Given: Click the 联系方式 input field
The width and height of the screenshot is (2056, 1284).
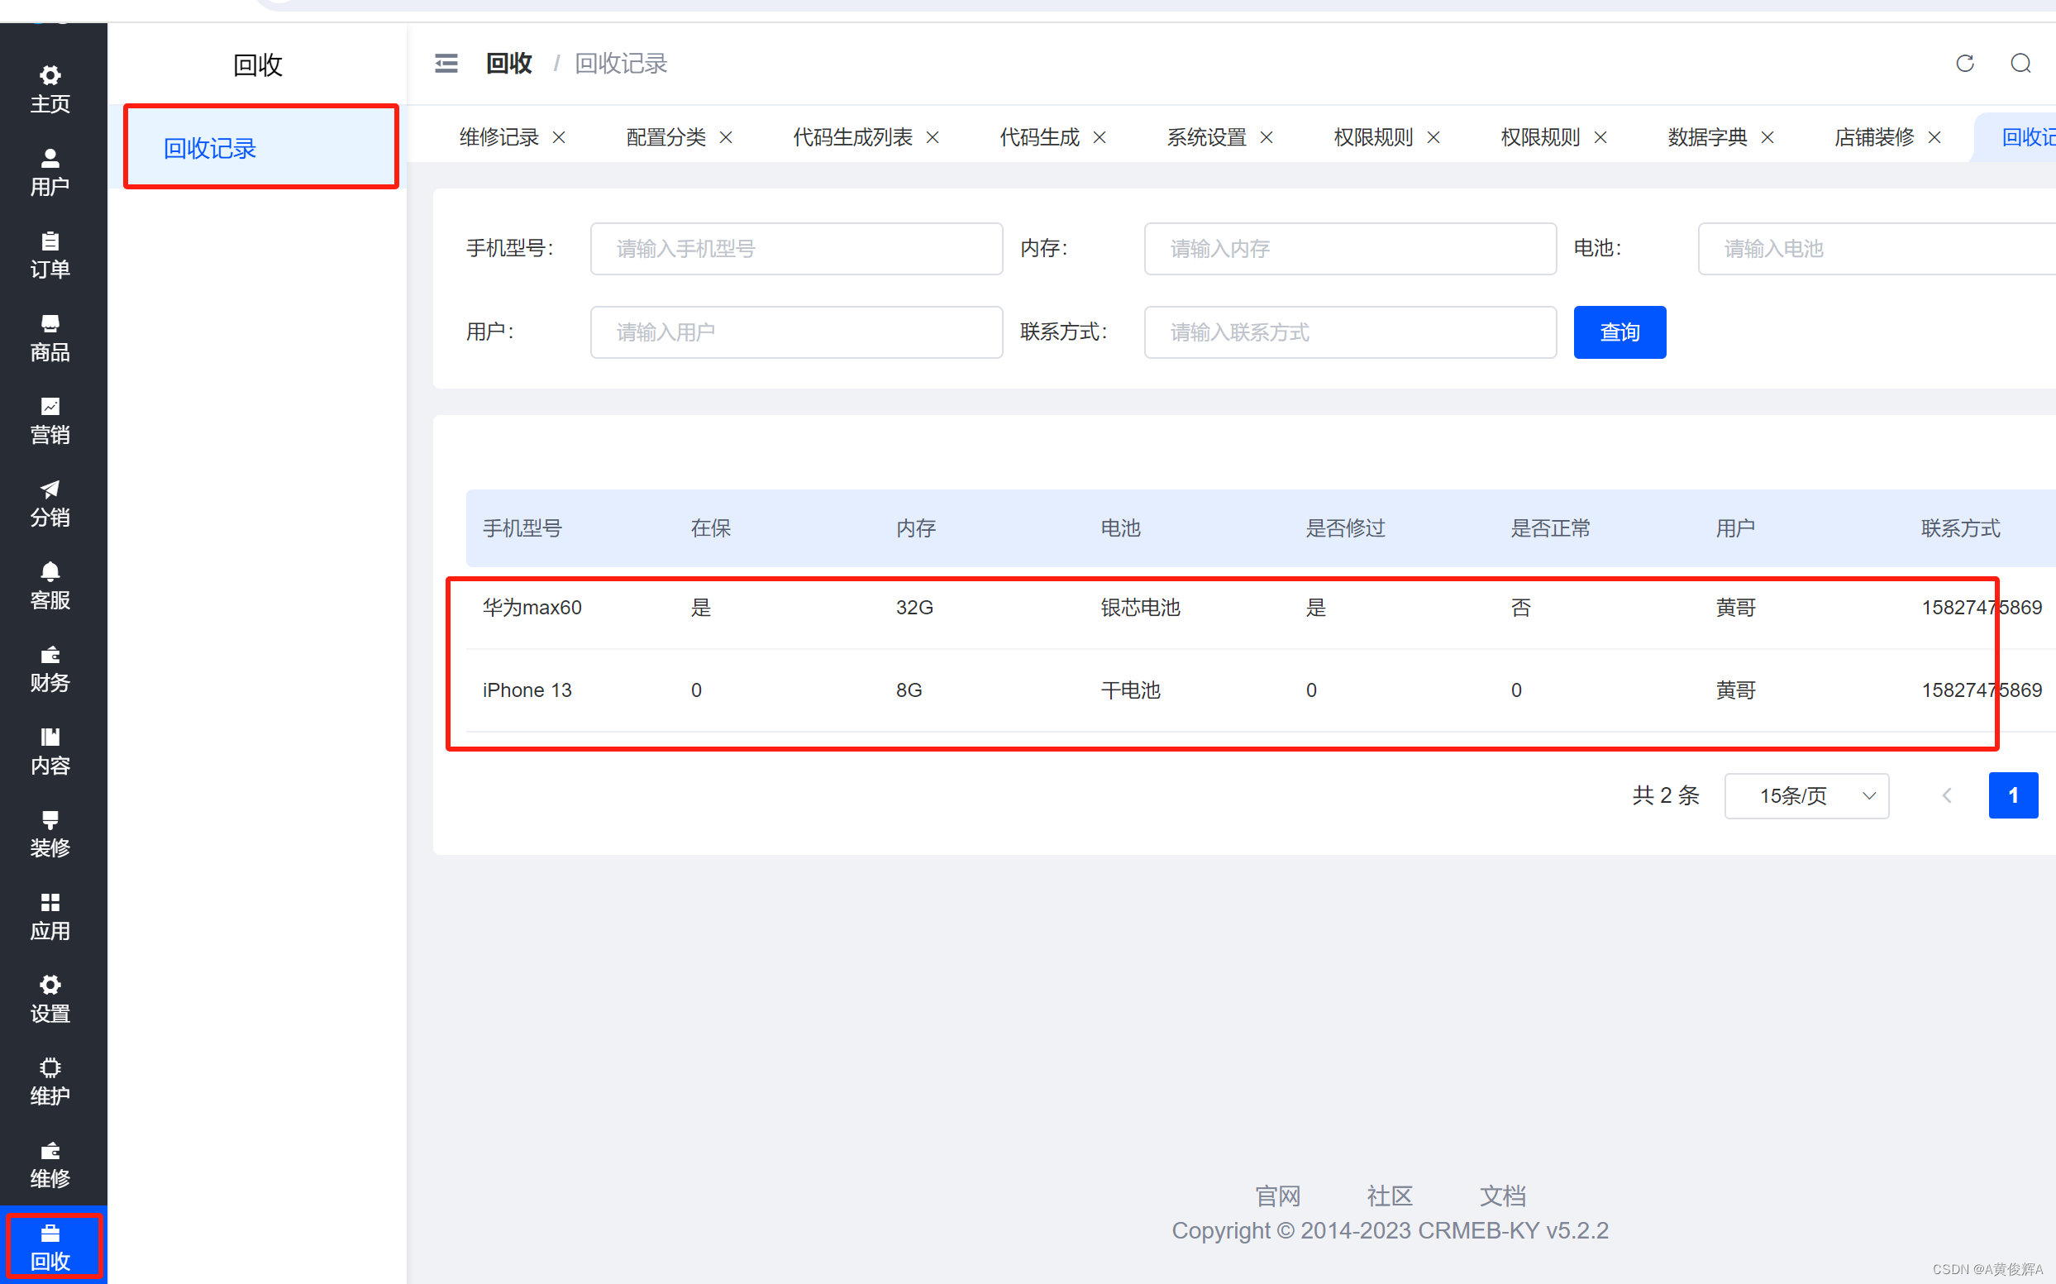Looking at the screenshot, I should [x=1350, y=332].
